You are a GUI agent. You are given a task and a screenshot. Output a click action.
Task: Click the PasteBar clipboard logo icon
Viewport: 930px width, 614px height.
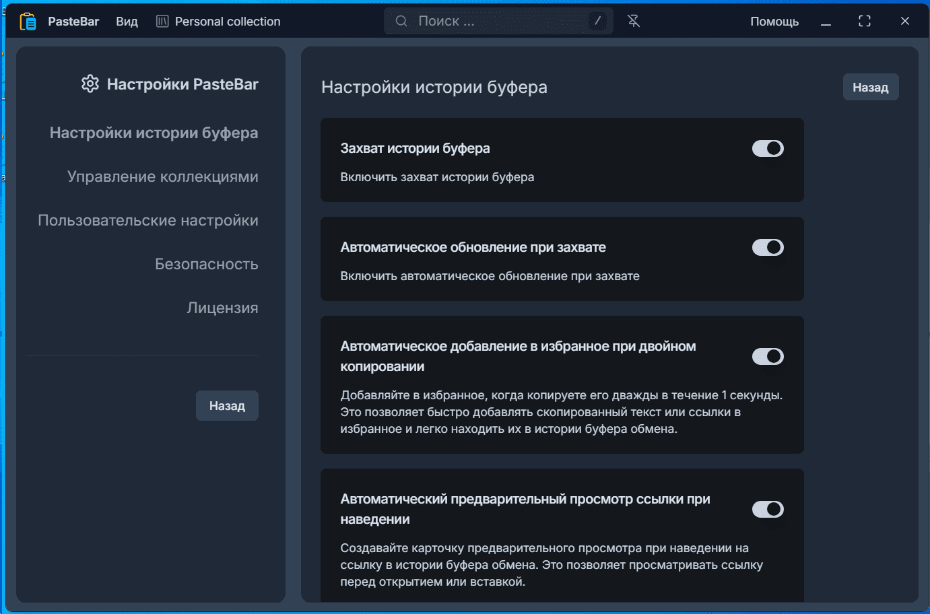(28, 22)
